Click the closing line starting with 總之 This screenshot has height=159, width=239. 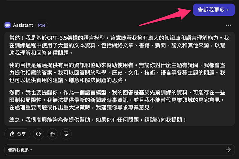[98, 120]
